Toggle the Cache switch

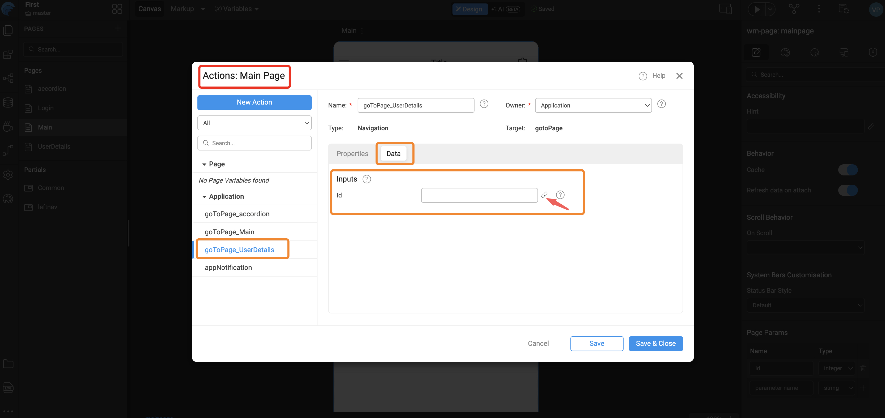click(x=848, y=170)
